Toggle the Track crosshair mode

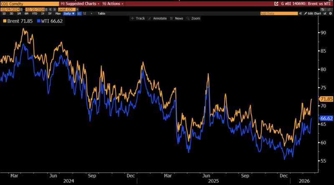coord(138,18)
